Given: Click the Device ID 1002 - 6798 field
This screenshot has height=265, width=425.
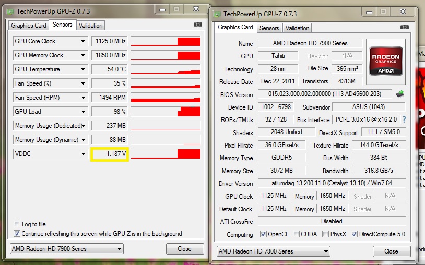Looking at the screenshot, I should [x=276, y=106].
